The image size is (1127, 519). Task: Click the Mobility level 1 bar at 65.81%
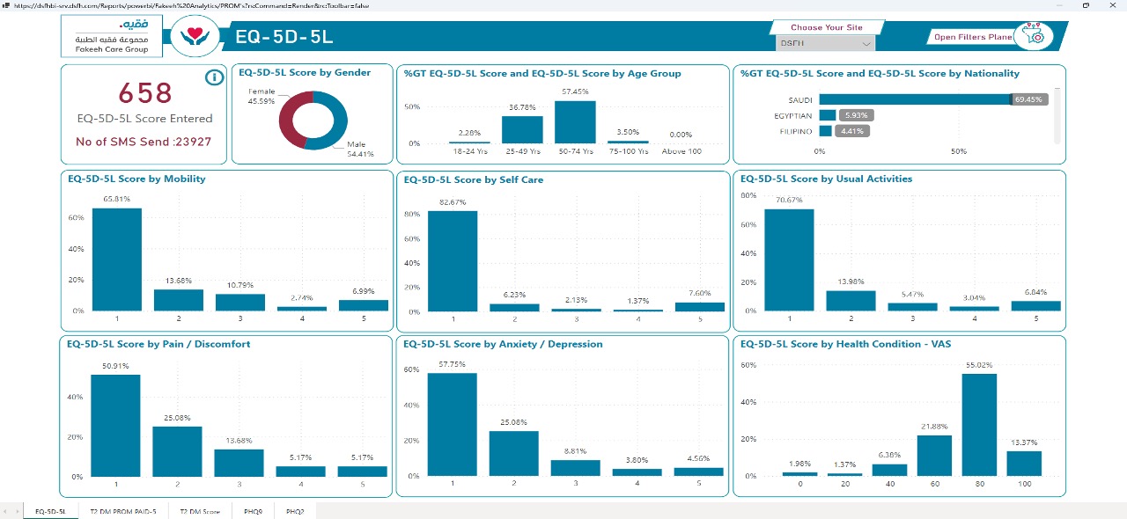tap(116, 259)
